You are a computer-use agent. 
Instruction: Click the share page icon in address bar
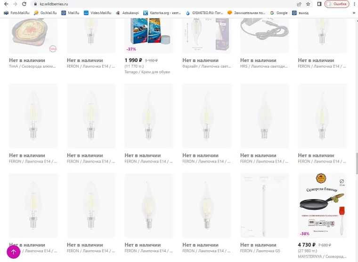[299, 4]
